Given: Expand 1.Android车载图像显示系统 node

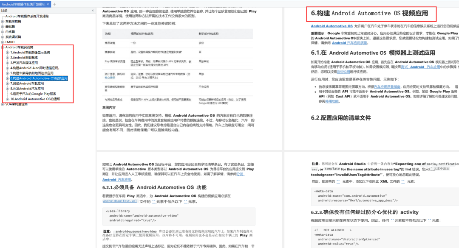Looking at the screenshot, I should click(7, 53).
